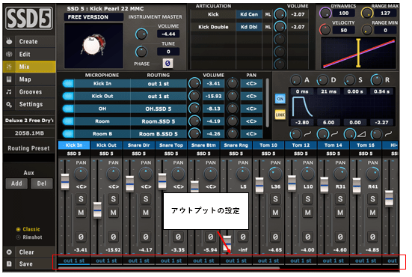
Task: Toggle the envelope ON button
Action: (x=280, y=99)
